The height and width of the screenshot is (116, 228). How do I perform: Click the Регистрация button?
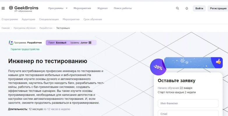coord(218,8)
